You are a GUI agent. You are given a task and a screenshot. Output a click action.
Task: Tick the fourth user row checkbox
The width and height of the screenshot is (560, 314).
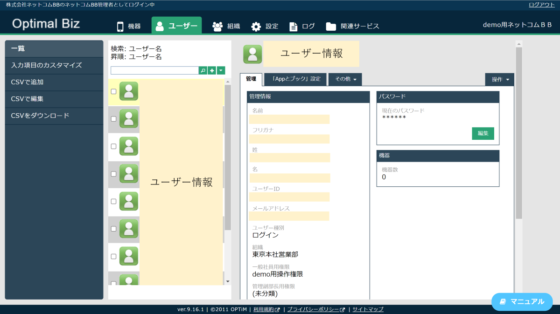tap(113, 174)
